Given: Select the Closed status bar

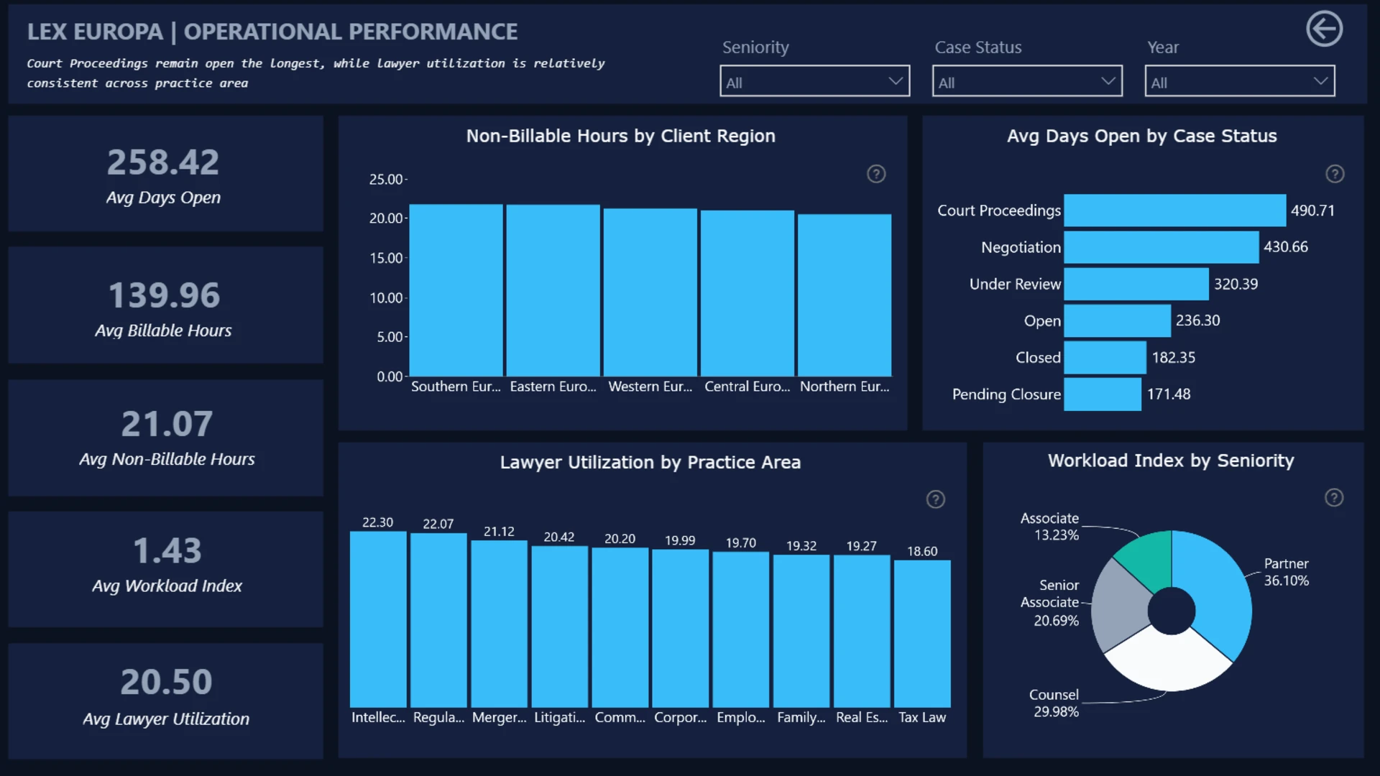Looking at the screenshot, I should (1105, 357).
